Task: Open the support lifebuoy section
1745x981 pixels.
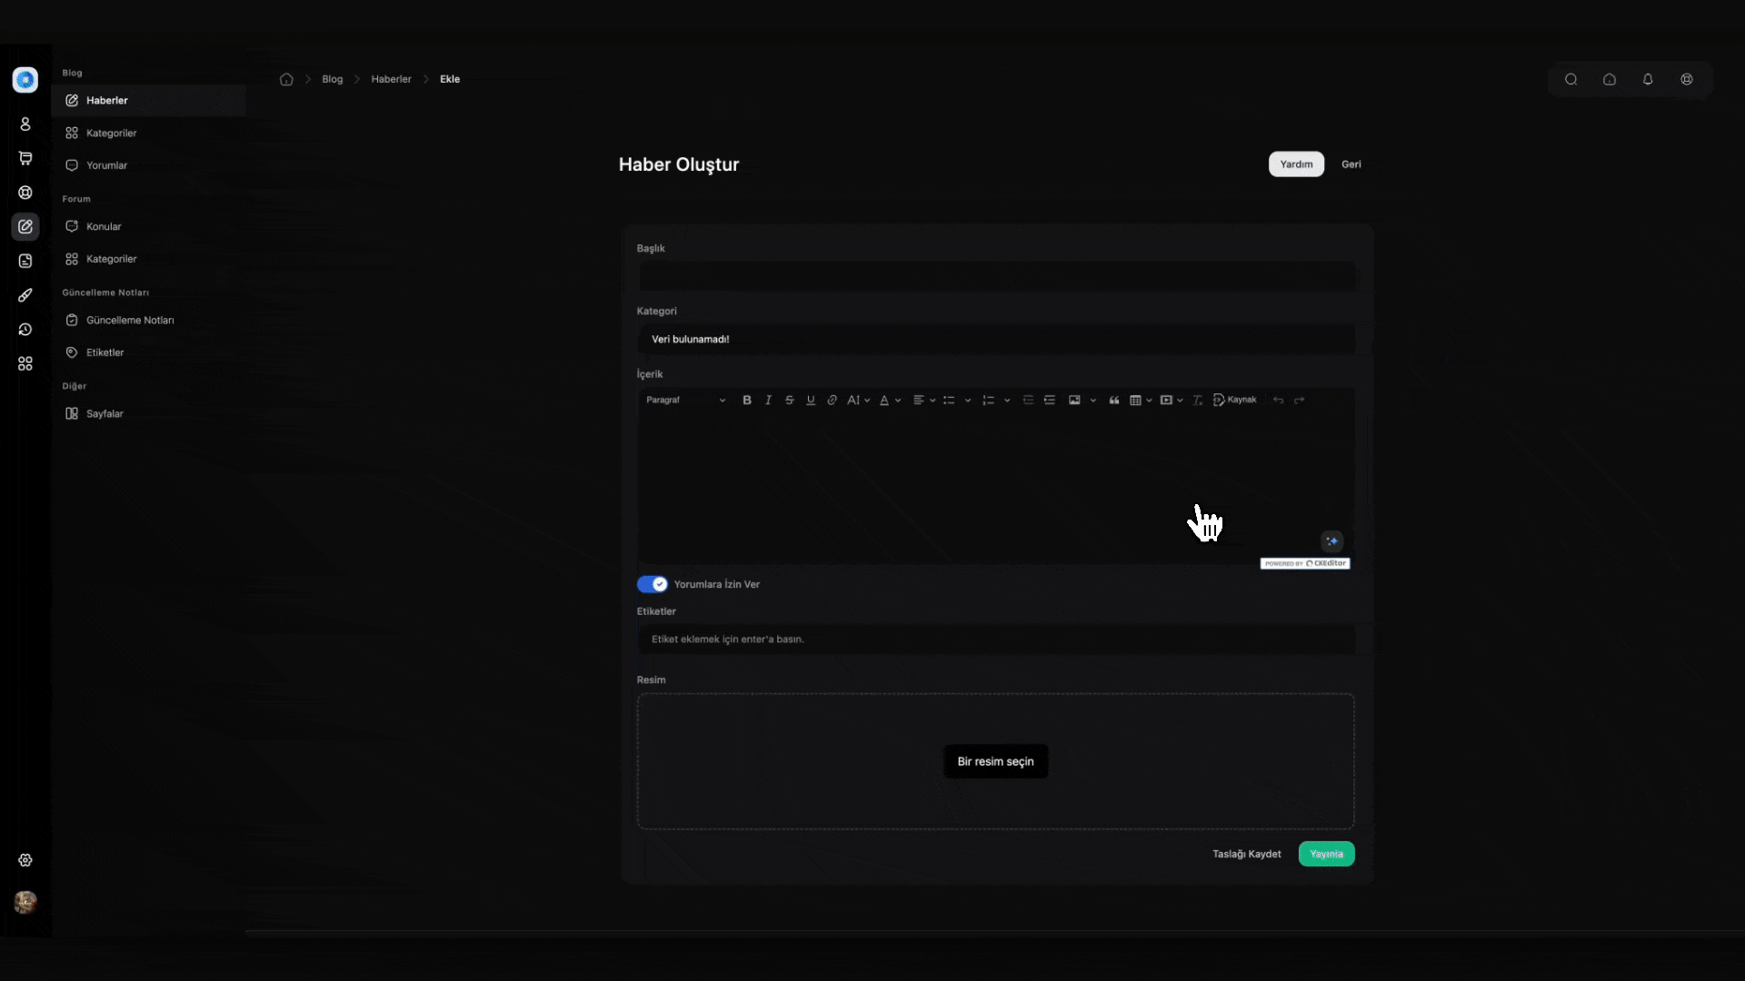Action: click(25, 193)
